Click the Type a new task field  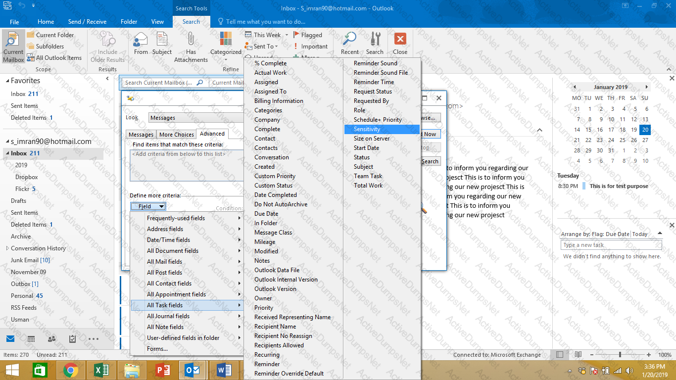pyautogui.click(x=611, y=245)
